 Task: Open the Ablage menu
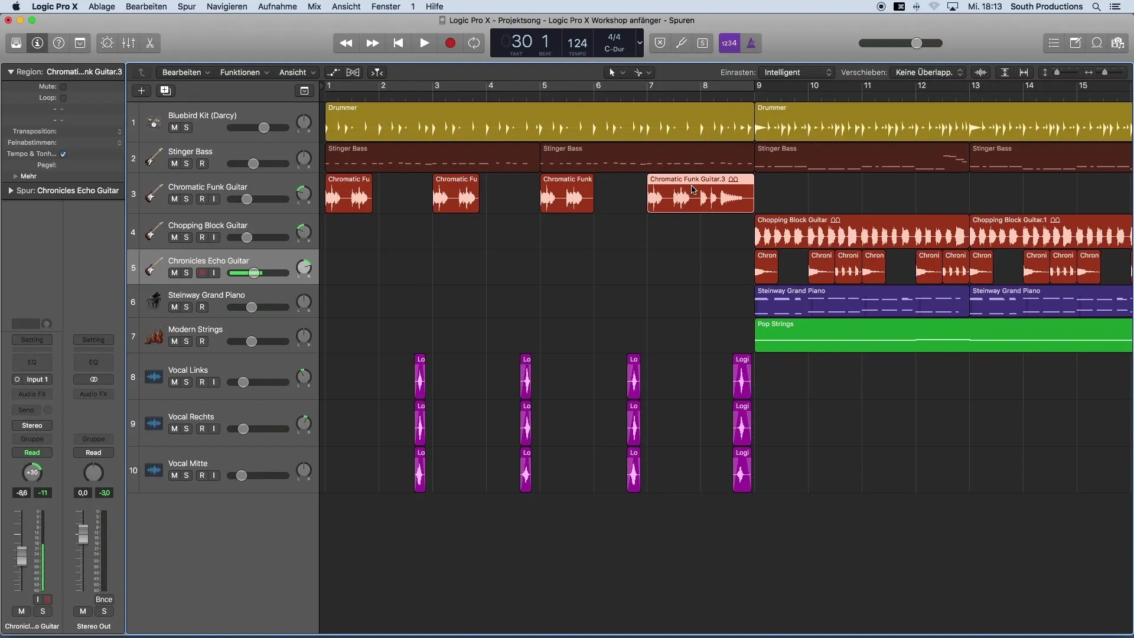click(102, 6)
